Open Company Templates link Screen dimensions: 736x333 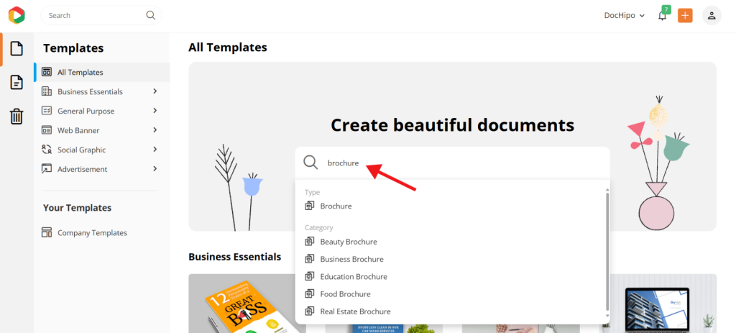93,233
